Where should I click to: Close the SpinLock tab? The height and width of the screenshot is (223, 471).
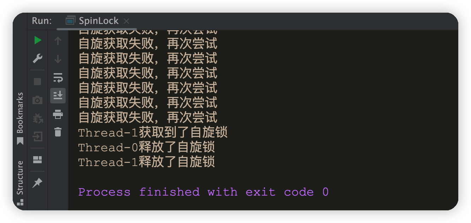click(126, 21)
